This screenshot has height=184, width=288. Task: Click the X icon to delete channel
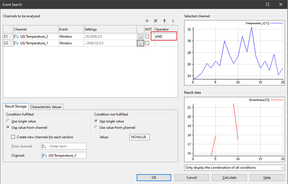[x=156, y=21]
